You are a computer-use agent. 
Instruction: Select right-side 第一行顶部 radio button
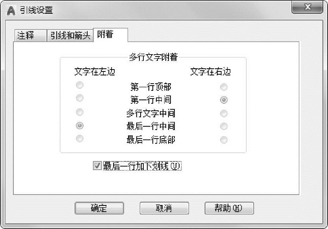coord(224,87)
